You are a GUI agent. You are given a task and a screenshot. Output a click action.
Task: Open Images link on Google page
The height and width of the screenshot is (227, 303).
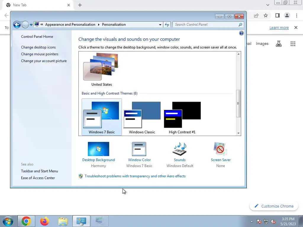(262, 44)
